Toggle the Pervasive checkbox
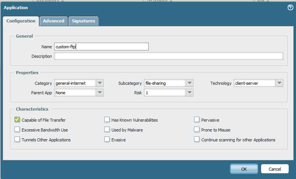Viewport: 296px width, 179px height. pyautogui.click(x=197, y=120)
